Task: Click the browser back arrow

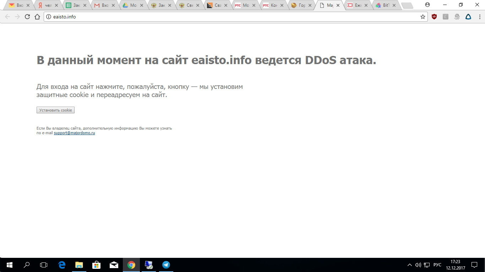Action: (7, 17)
